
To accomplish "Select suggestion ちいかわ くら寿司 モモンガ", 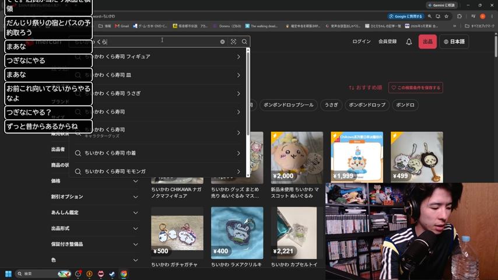I will [x=158, y=171].
